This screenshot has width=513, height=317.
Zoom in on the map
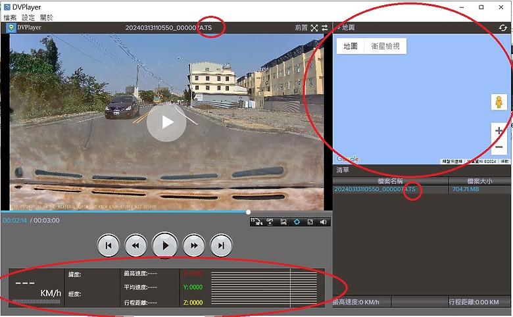pyautogui.click(x=499, y=131)
